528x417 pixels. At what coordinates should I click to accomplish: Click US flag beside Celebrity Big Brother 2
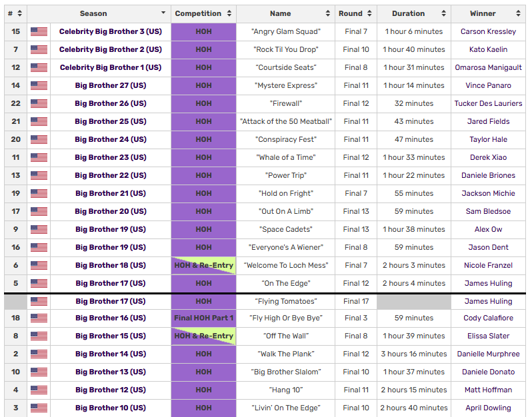pos(39,49)
